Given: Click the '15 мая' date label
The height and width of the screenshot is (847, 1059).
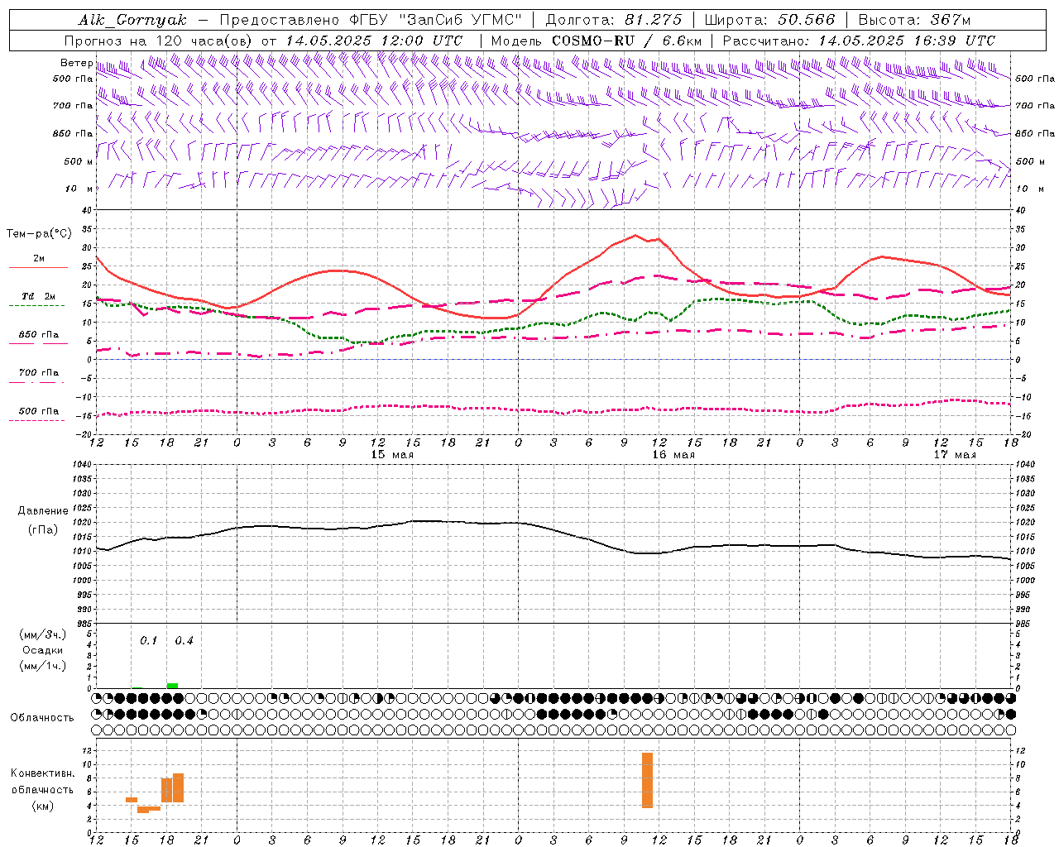Looking at the screenshot, I should pos(392,455).
